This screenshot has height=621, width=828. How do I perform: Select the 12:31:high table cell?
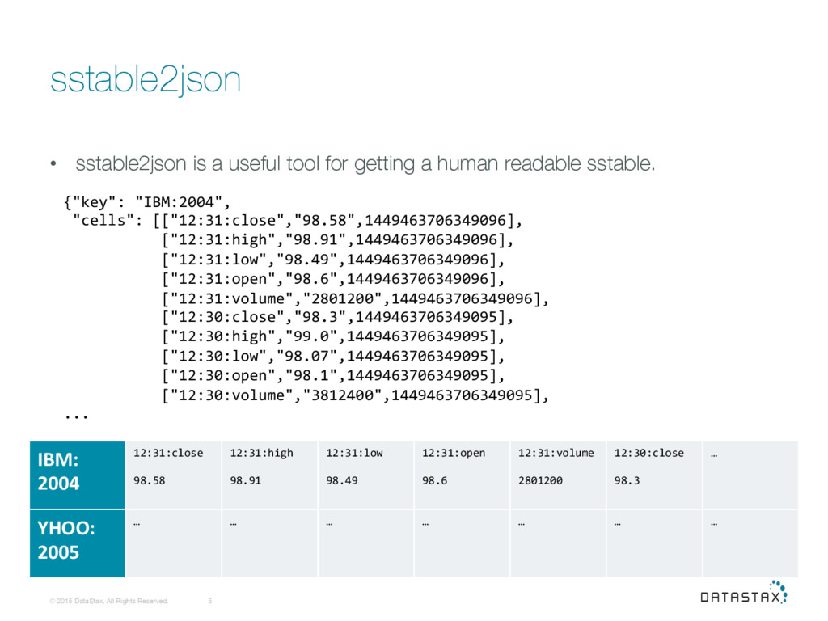(270, 475)
